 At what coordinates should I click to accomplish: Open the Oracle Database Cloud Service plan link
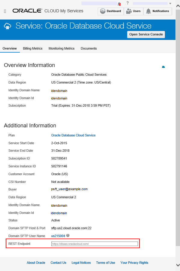tap(73, 135)
